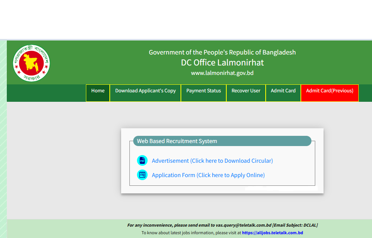Click the PDF icon beside Advertisement
This screenshot has height=238, width=372.
coord(142,160)
